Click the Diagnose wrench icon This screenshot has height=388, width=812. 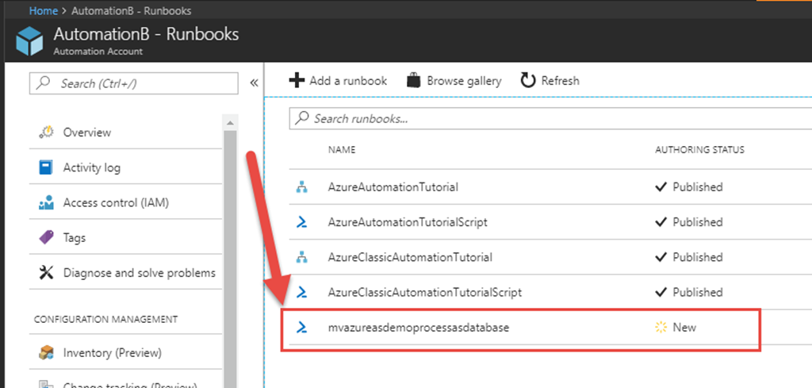tap(46, 273)
